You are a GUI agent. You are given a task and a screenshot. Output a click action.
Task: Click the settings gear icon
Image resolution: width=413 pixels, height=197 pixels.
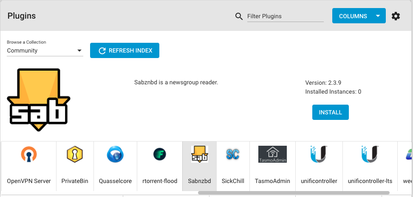tap(396, 16)
